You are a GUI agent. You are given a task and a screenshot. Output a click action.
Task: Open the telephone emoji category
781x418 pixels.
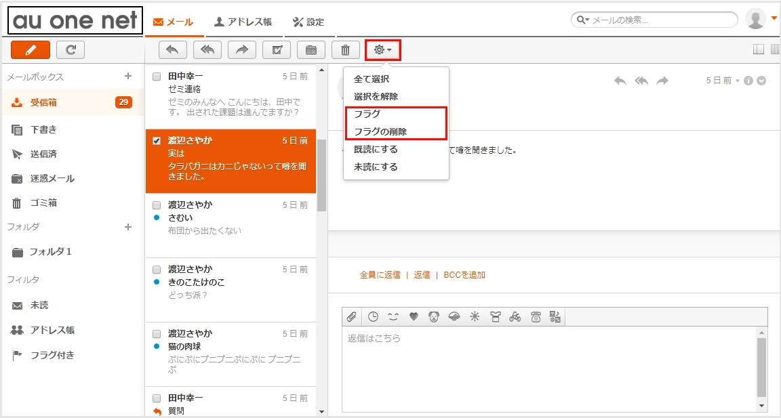tap(536, 316)
